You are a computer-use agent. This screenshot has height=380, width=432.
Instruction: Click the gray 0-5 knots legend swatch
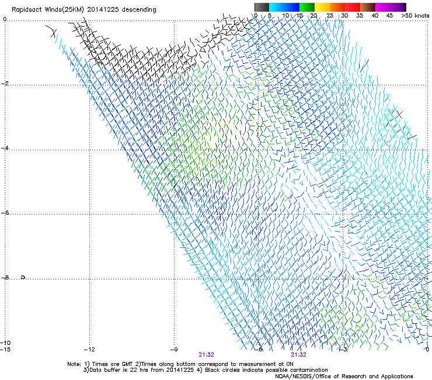pos(262,7)
